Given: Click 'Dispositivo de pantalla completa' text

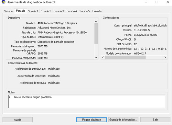Looking at the screenshot, I should (56, 42).
